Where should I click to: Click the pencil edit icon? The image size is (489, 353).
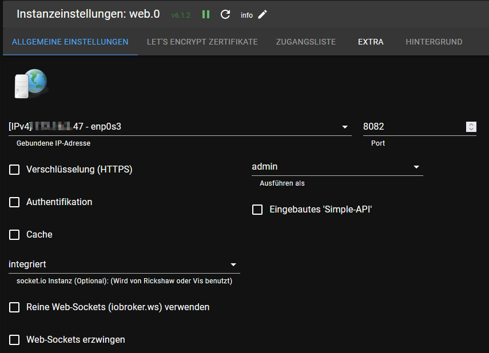(x=263, y=15)
